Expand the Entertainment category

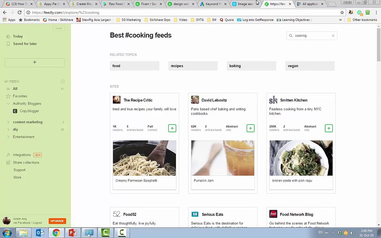8,137
